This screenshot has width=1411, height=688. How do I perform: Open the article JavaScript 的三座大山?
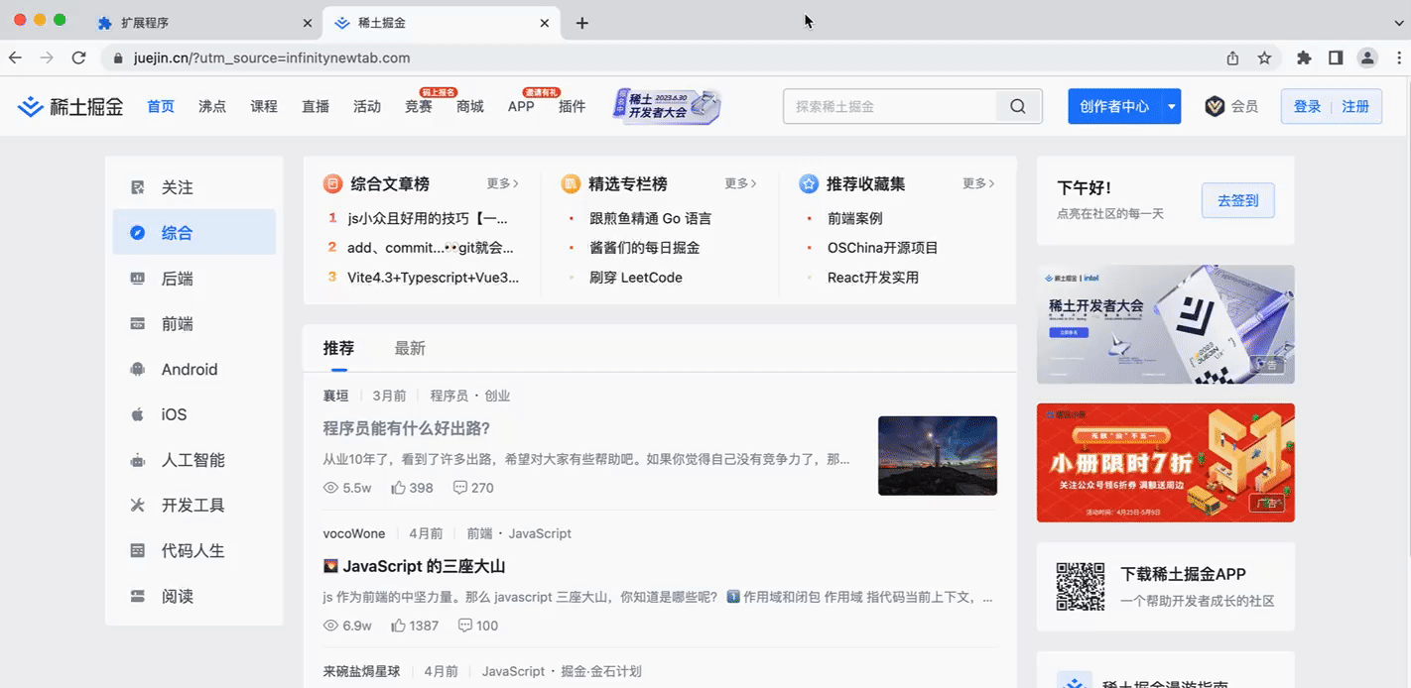pyautogui.click(x=415, y=566)
